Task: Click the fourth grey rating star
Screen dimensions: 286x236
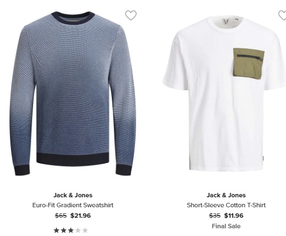Action: pos(78,230)
